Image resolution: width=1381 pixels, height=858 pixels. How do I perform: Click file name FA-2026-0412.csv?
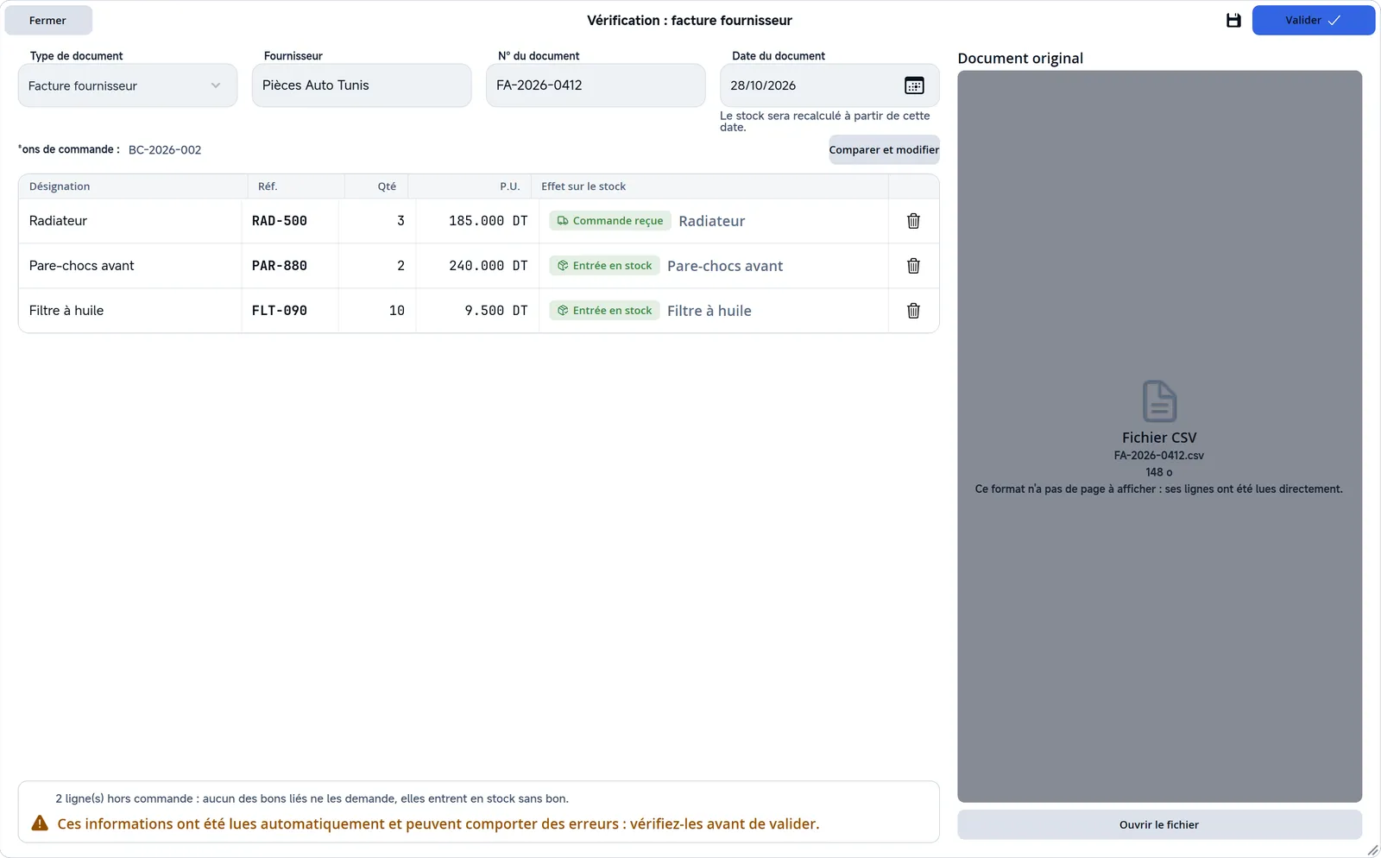point(1159,456)
